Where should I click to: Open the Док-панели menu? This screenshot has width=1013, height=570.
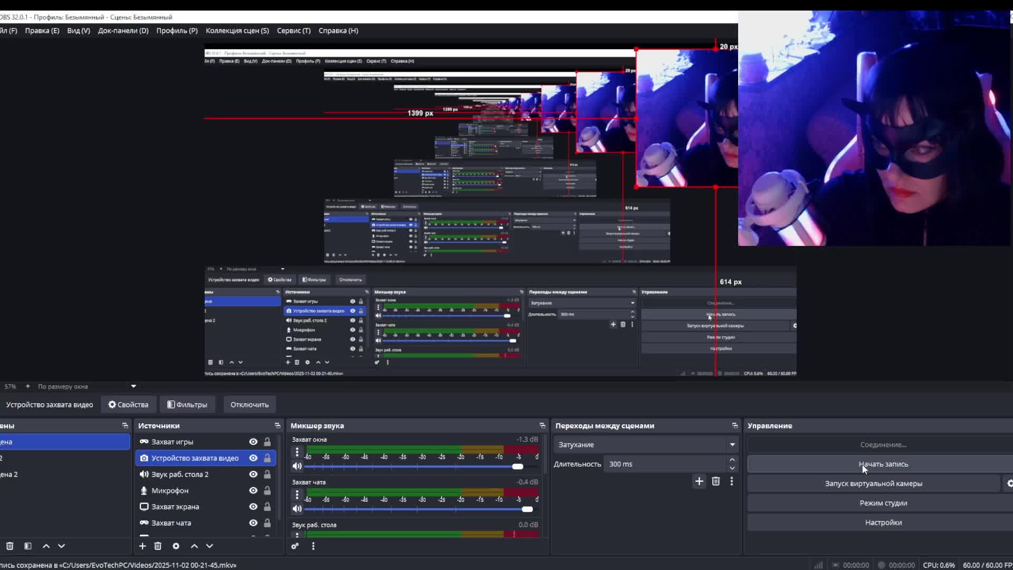click(x=123, y=31)
